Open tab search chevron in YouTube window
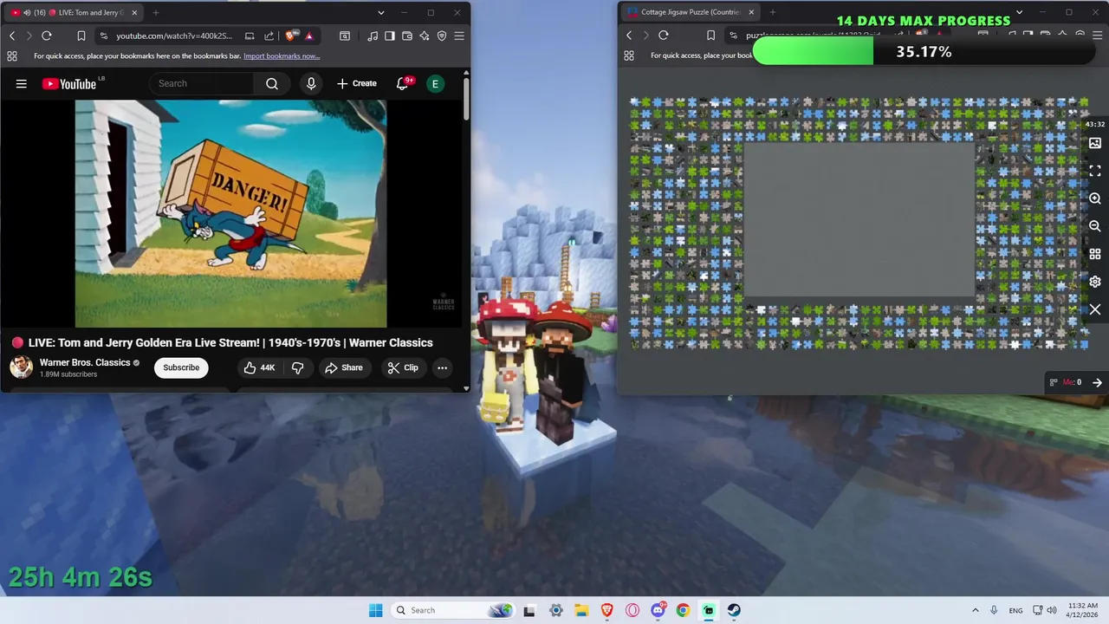Viewport: 1109px width, 624px height. click(x=380, y=13)
